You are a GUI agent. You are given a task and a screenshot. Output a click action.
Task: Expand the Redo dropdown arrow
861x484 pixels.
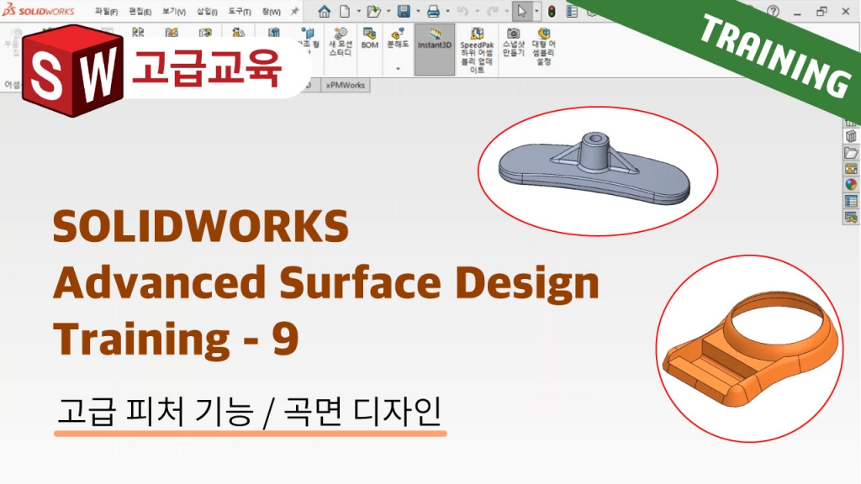(x=506, y=12)
